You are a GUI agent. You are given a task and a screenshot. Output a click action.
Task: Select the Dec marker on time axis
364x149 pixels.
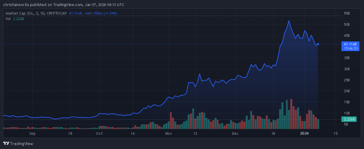point(235,134)
